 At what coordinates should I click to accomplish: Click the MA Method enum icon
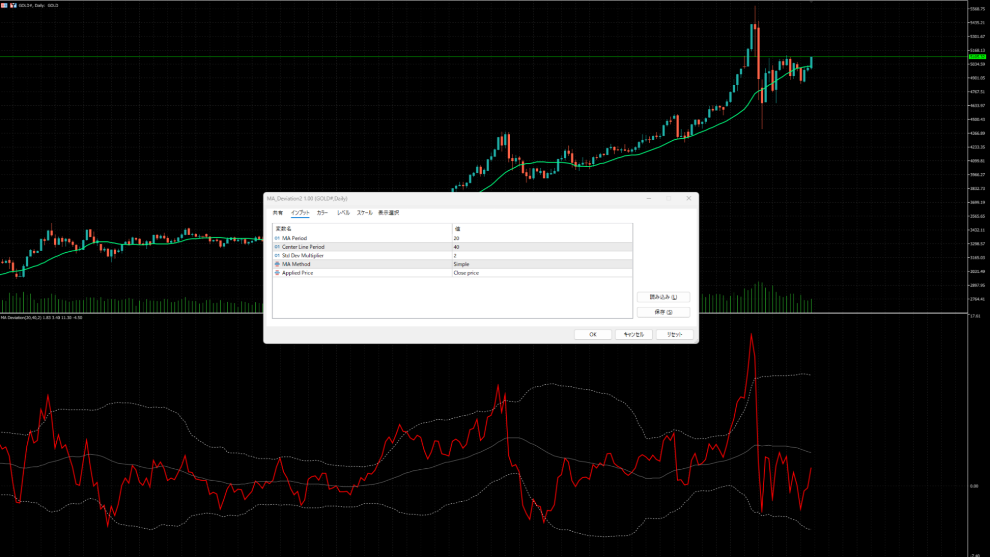click(x=277, y=264)
